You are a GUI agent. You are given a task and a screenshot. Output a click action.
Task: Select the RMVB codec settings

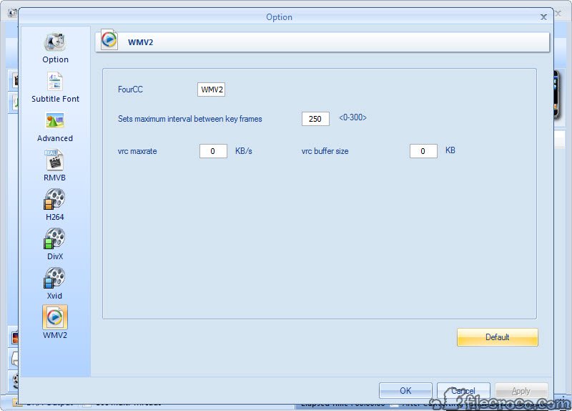pyautogui.click(x=55, y=166)
